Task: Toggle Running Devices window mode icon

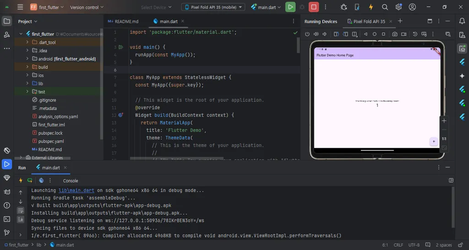Action: point(430,21)
